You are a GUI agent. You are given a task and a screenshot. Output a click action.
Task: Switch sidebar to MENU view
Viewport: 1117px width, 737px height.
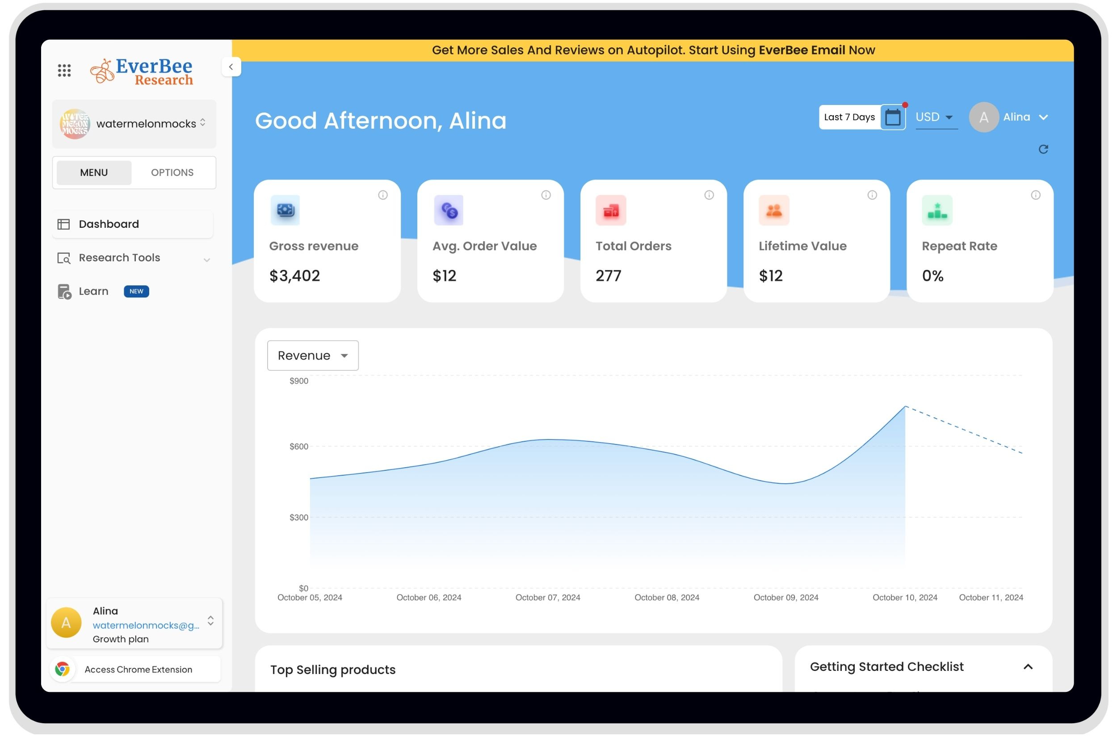pos(94,172)
